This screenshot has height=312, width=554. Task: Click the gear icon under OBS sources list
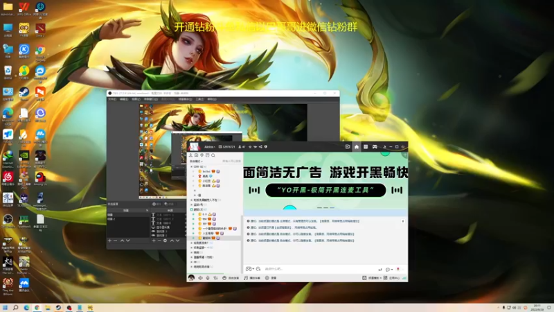[x=165, y=241]
